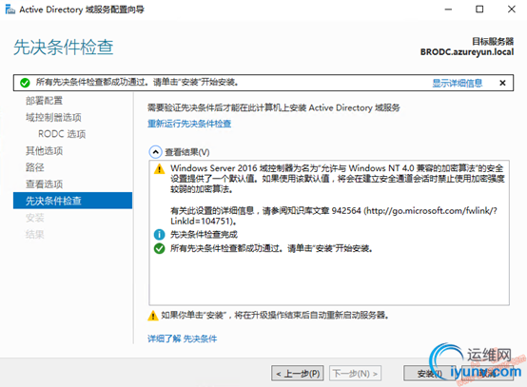
Task: Go to 域控制器选项 step
Action: [x=53, y=117]
